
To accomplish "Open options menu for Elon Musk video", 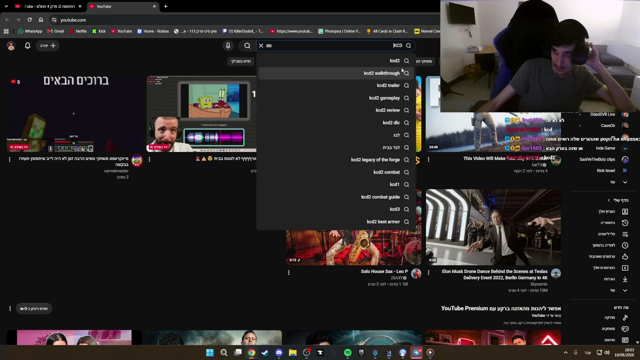I will (428, 272).
